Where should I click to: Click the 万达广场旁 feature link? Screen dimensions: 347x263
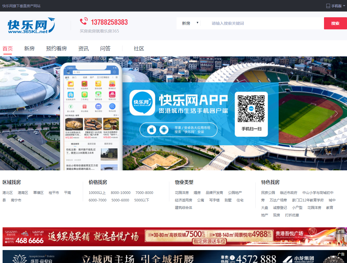click(278, 200)
